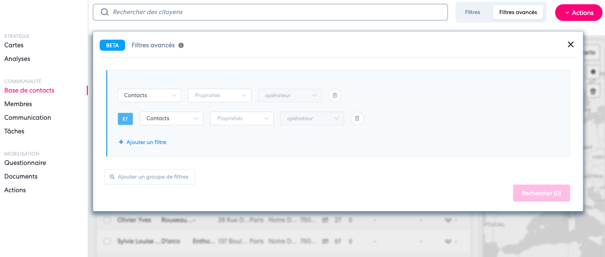This screenshot has width=605, height=257.
Task: Open second row opérateur dropdown
Action: tap(312, 118)
